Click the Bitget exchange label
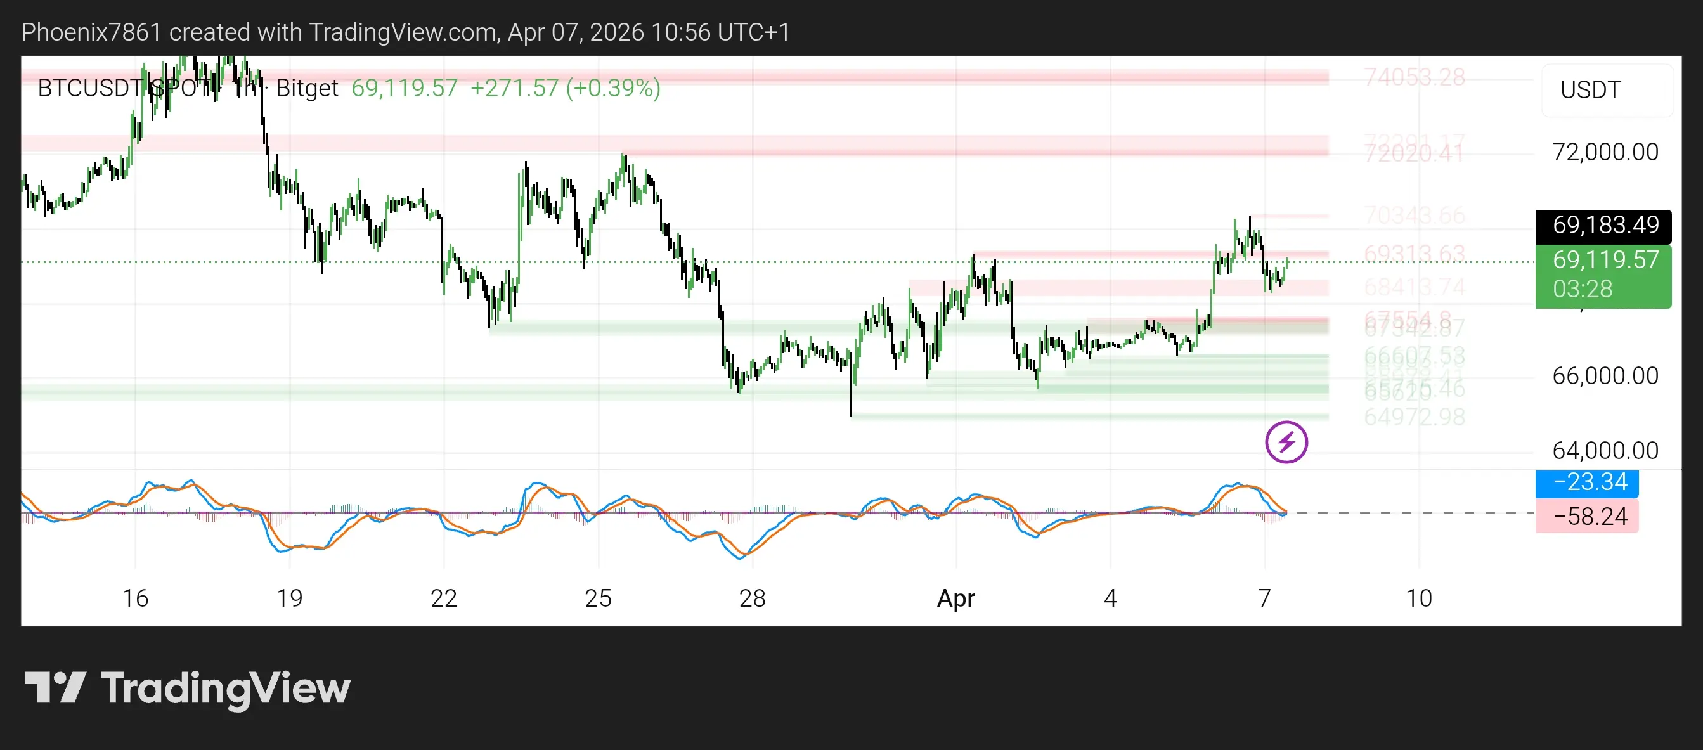This screenshot has width=1703, height=750. click(307, 88)
